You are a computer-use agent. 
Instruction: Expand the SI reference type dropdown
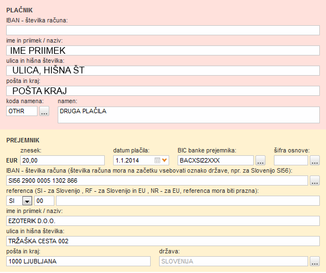(x=27, y=201)
